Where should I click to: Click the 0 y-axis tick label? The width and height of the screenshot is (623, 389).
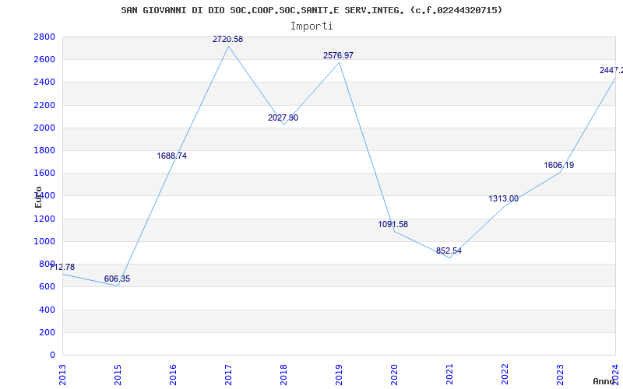[52, 355]
